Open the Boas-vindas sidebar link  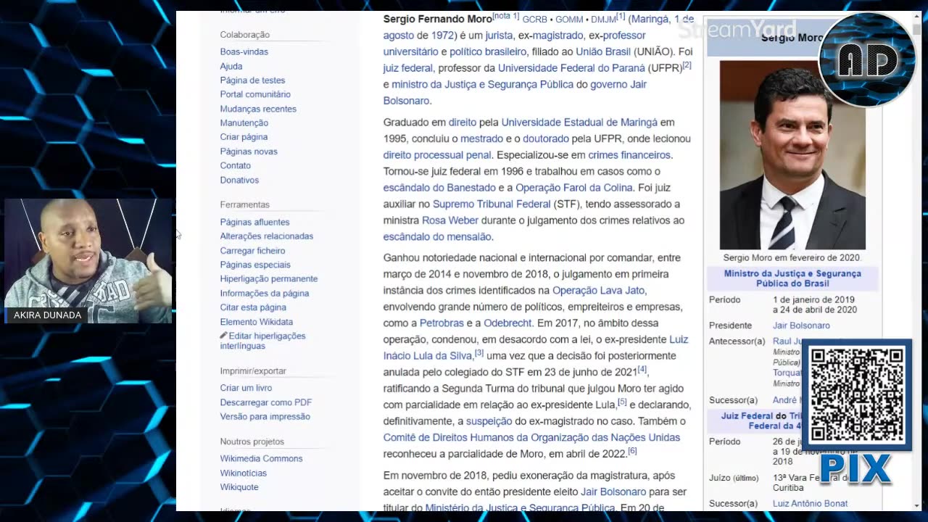(x=244, y=52)
